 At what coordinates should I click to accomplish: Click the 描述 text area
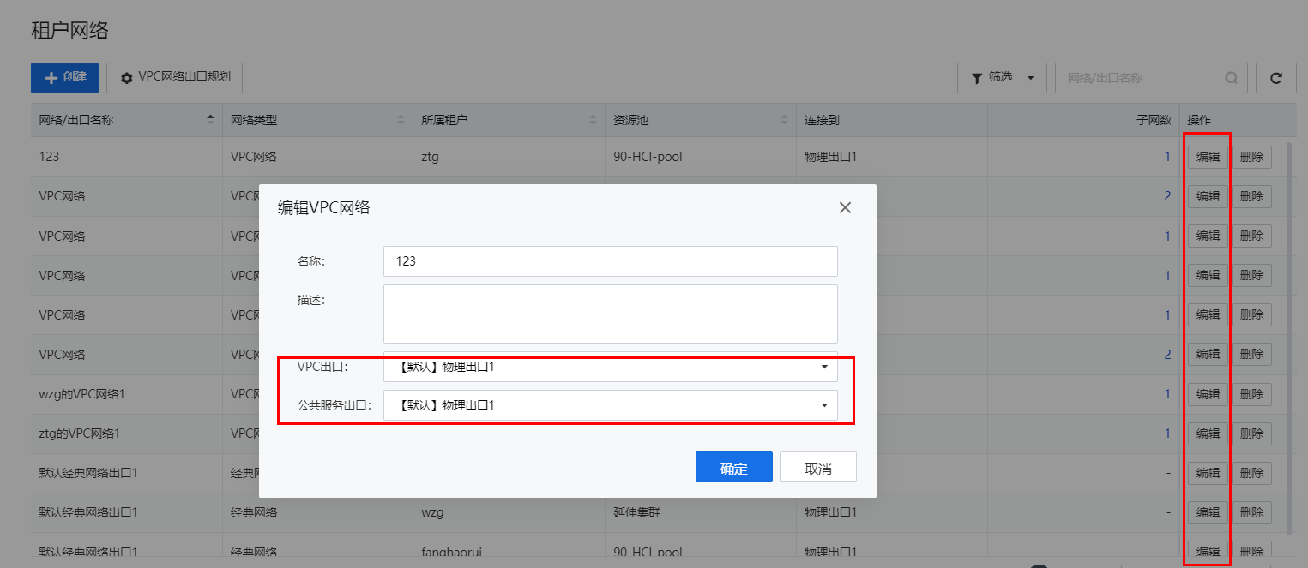(610, 314)
